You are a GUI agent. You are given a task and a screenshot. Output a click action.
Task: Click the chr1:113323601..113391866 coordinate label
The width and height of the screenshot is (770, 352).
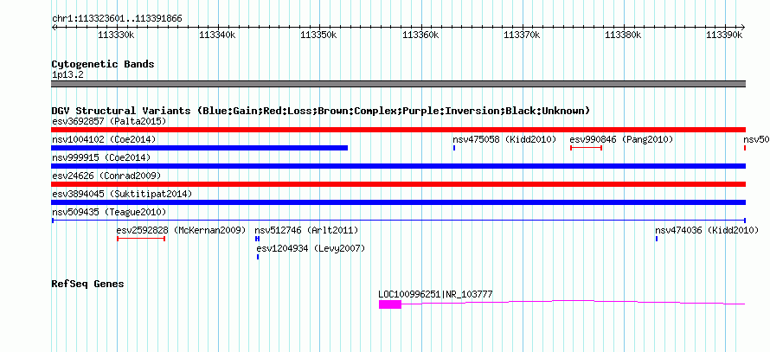point(117,19)
